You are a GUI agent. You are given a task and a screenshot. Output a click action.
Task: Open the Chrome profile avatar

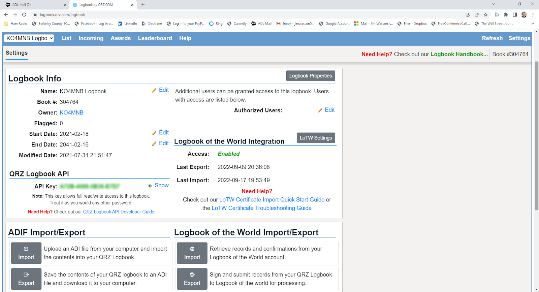(x=524, y=14)
